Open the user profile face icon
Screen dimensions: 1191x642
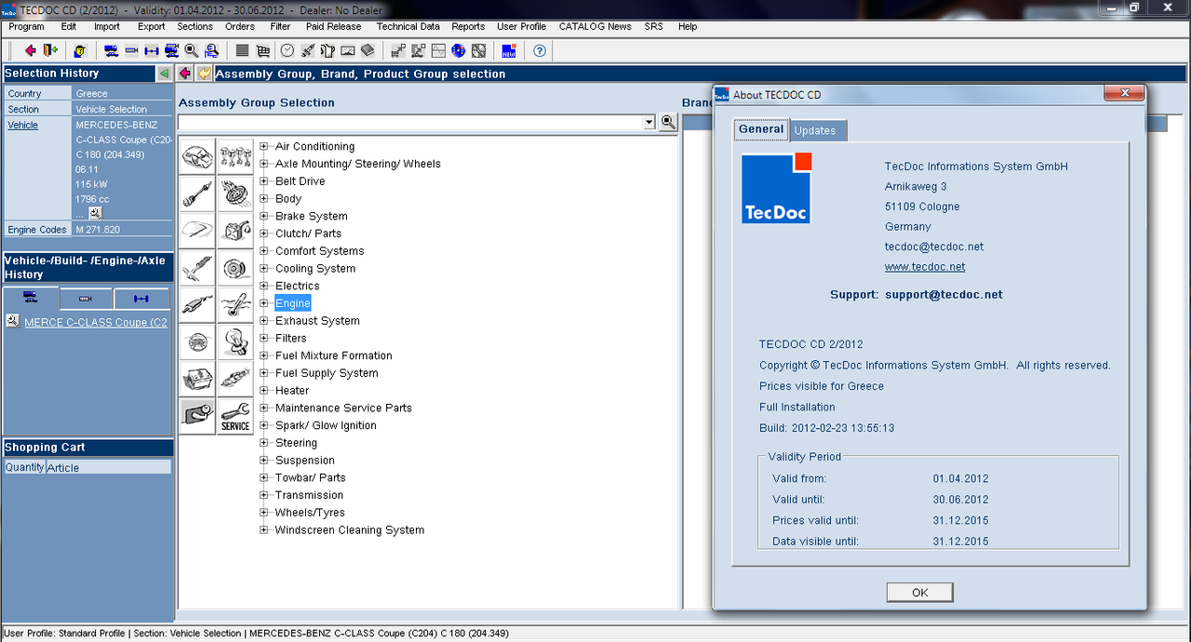click(x=81, y=50)
